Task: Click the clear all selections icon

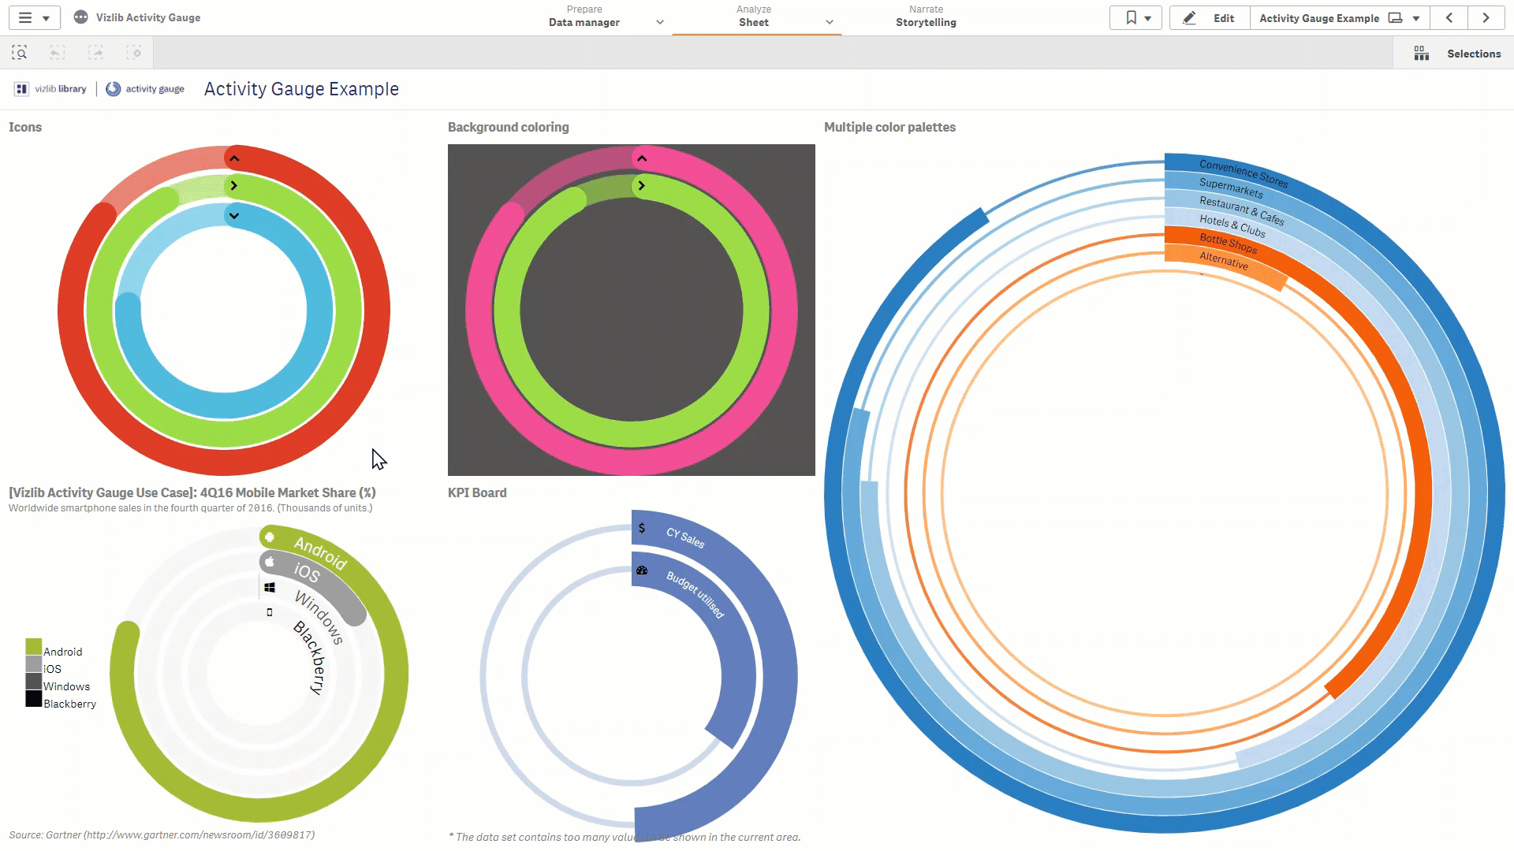Action: (134, 53)
